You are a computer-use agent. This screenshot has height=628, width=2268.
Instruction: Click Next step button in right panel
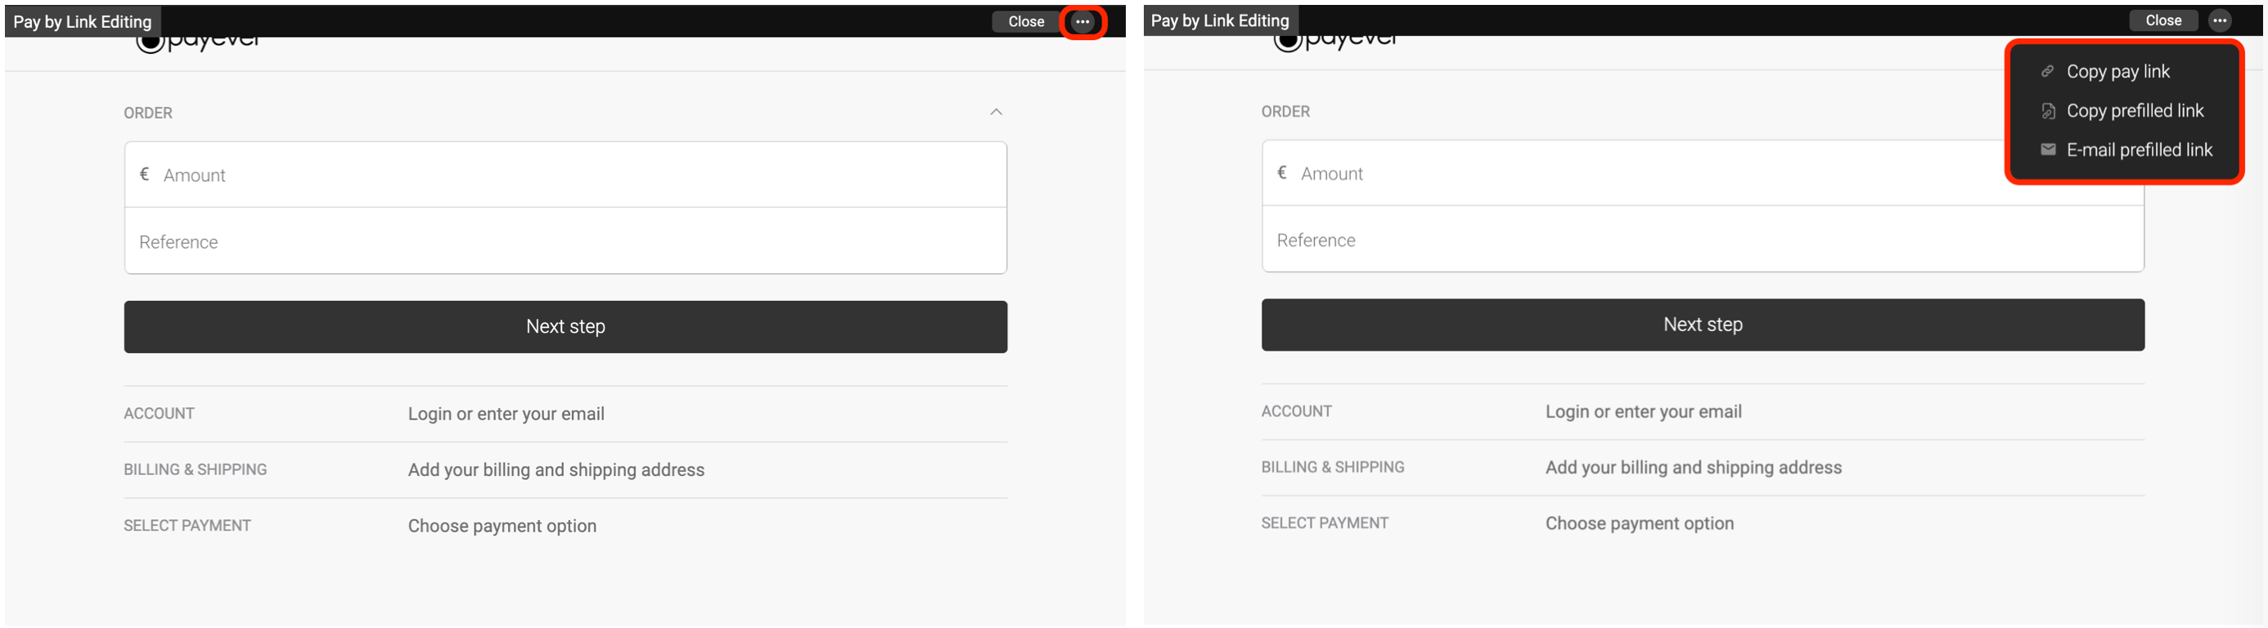1703,325
